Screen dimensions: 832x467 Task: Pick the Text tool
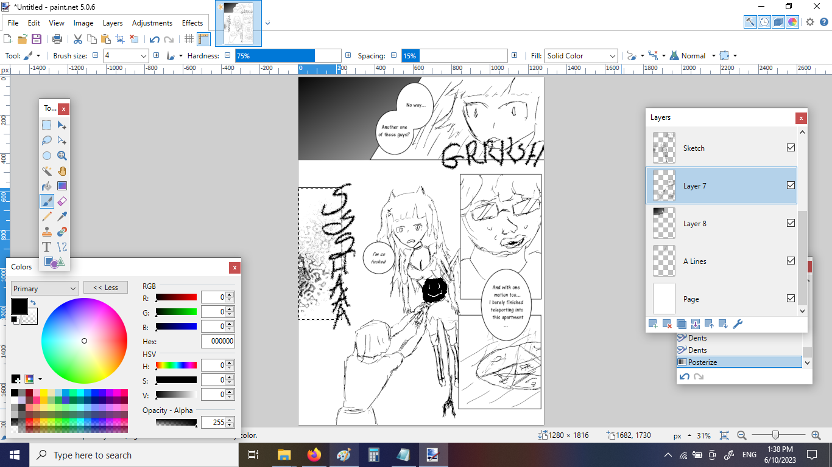[x=47, y=247]
